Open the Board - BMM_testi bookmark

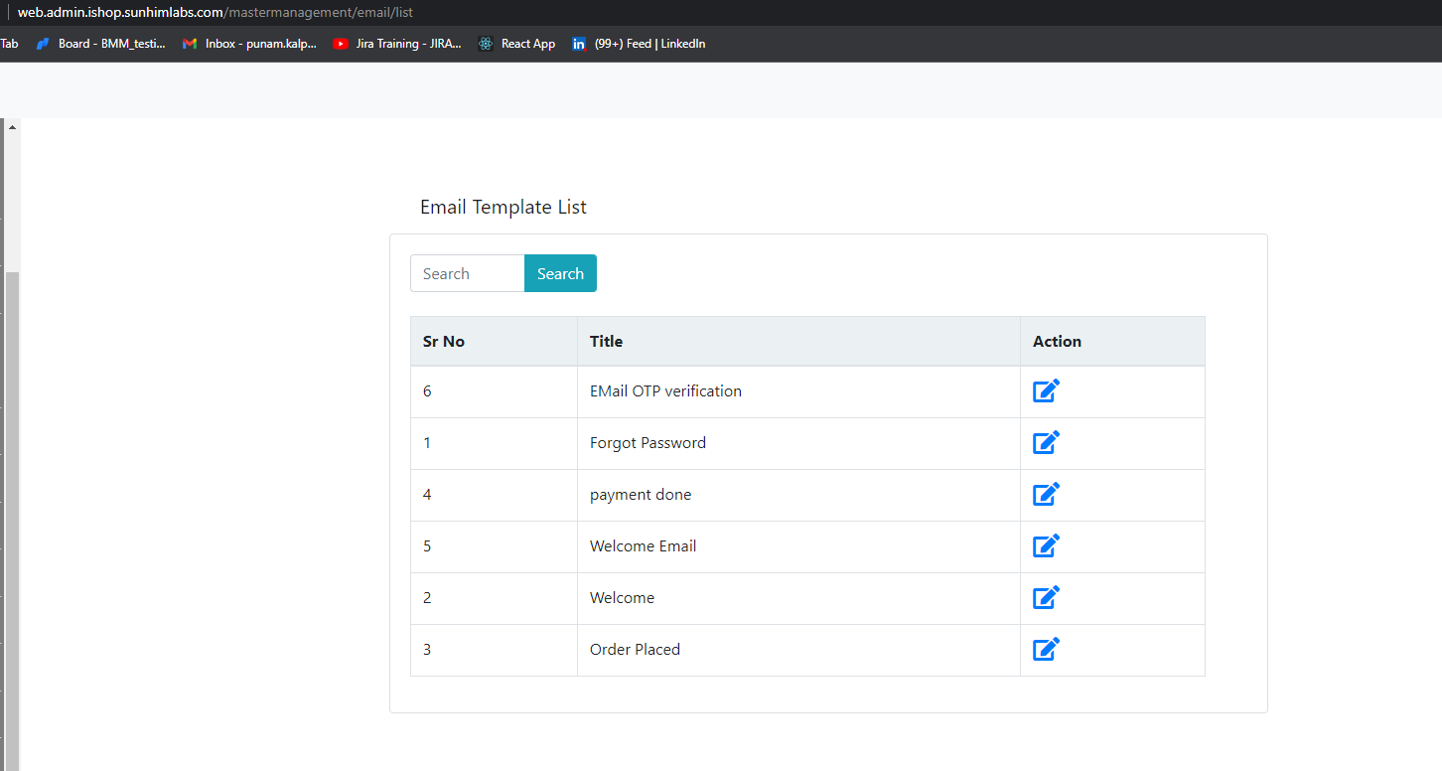click(100, 44)
